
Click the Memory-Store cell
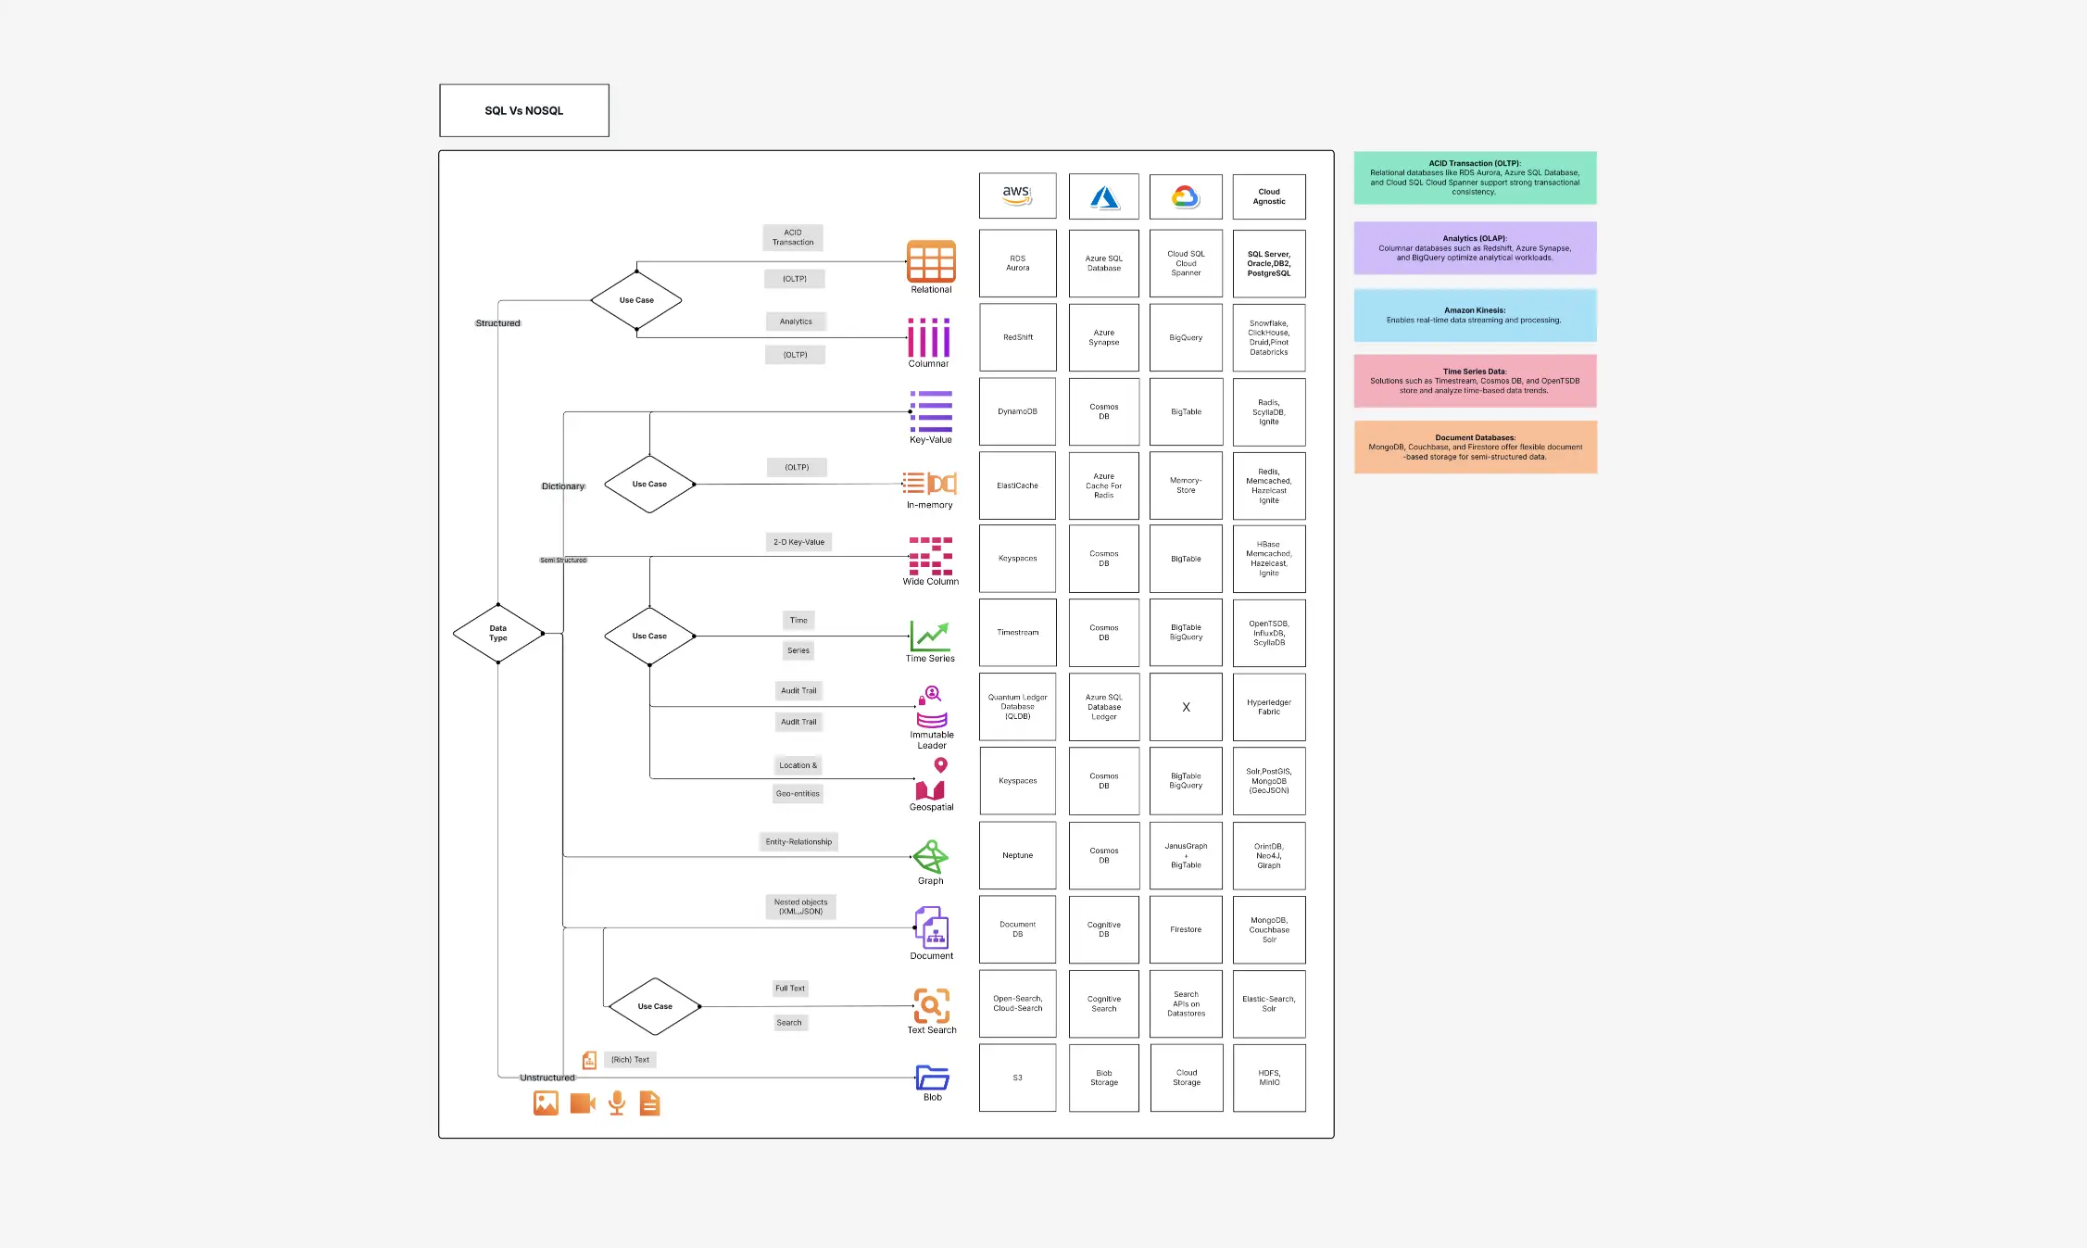1186,485
